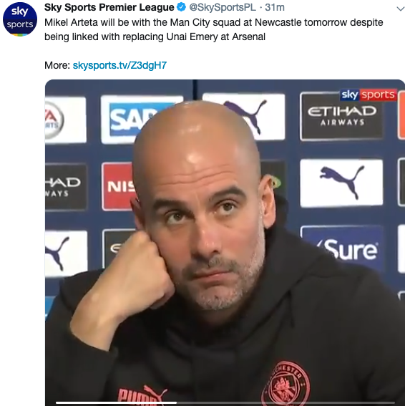Image resolution: width=405 pixels, height=406 pixels.
Task: Click the Puma logo beside Sure panel
Action: (341, 183)
